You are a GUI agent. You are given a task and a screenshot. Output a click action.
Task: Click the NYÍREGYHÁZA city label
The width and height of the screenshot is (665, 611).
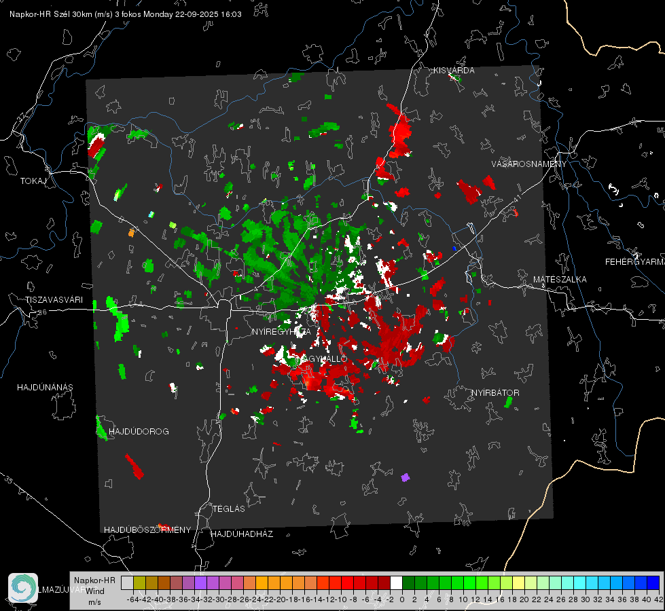pos(281,332)
